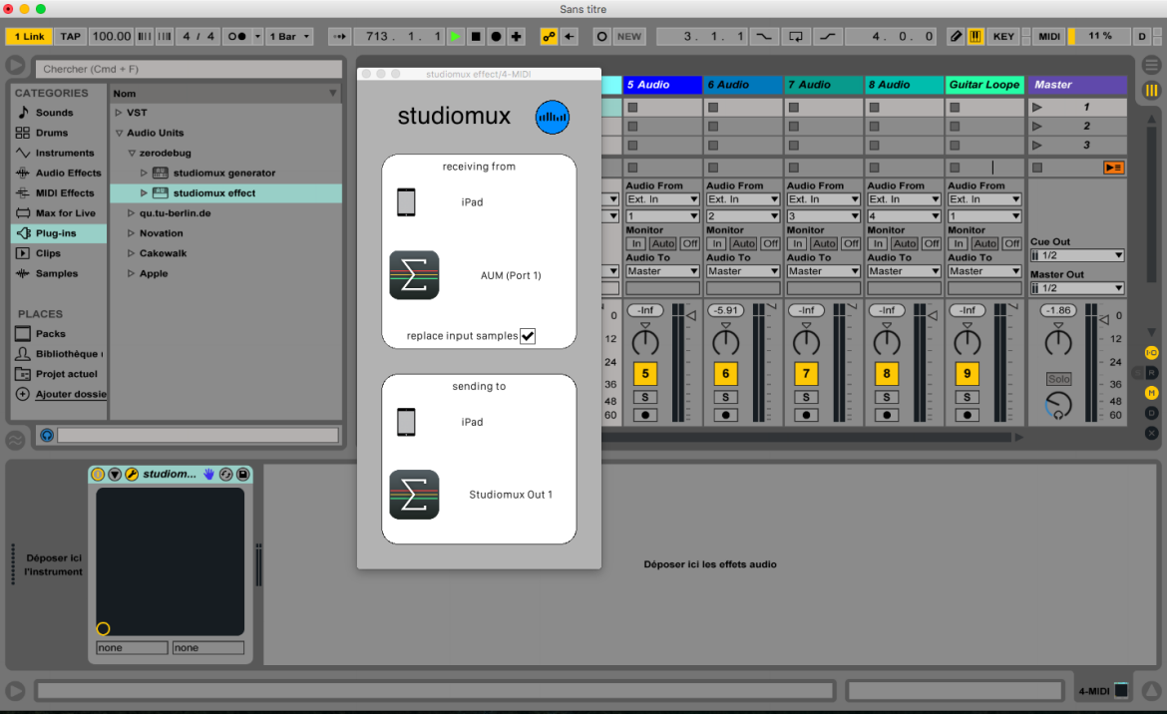Click track 6 volume field showing -5.91
This screenshot has height=714, width=1167.
click(726, 310)
